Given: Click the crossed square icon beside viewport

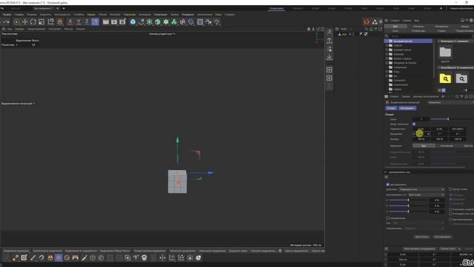Looking at the screenshot, I should click(329, 78).
